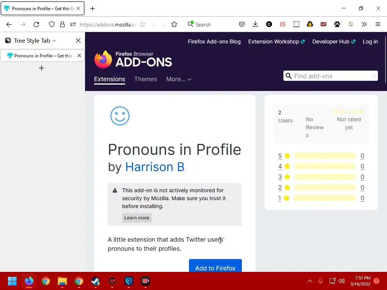
Task: Open File Explorer from the taskbar
Action: (62, 281)
